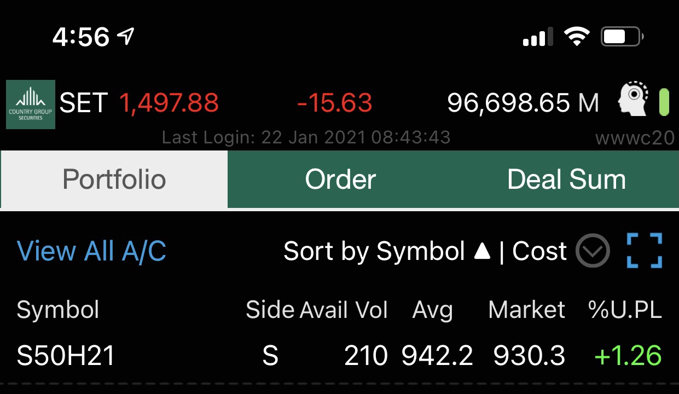Viewport: 679px width, 394px height.
Task: Open the AI head assistant icon
Action: (x=633, y=99)
